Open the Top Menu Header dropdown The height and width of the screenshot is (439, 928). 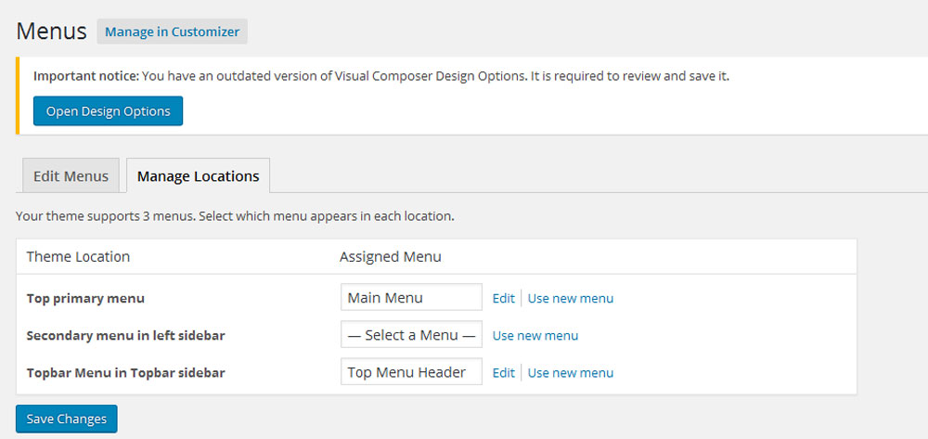click(411, 372)
